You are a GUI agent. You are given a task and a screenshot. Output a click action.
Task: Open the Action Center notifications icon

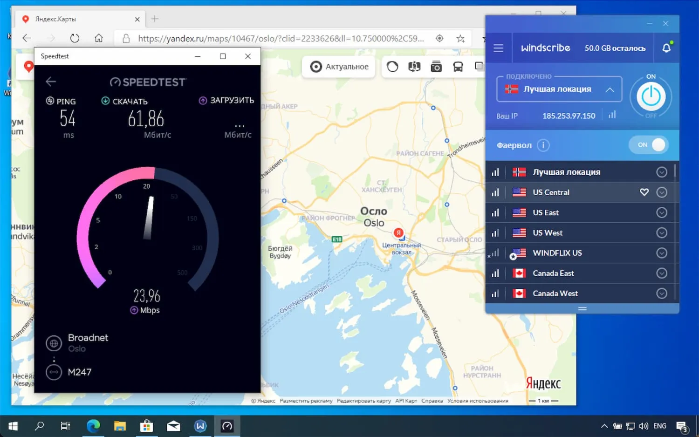click(x=682, y=426)
